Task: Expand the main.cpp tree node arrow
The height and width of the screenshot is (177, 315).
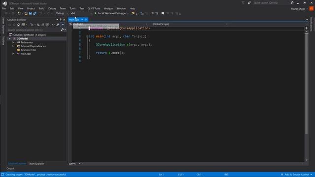Action: [13, 54]
